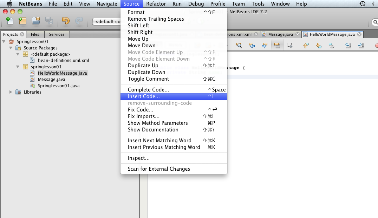This screenshot has width=378, height=218.
Task: Choose Inspect menu item
Action: tap(174, 158)
